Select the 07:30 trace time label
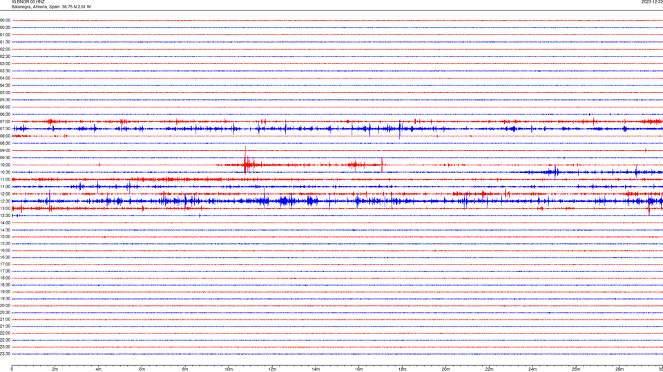This screenshot has height=372, width=663. [x=5, y=129]
